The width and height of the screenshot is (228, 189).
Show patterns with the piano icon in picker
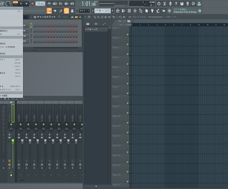(x=88, y=24)
